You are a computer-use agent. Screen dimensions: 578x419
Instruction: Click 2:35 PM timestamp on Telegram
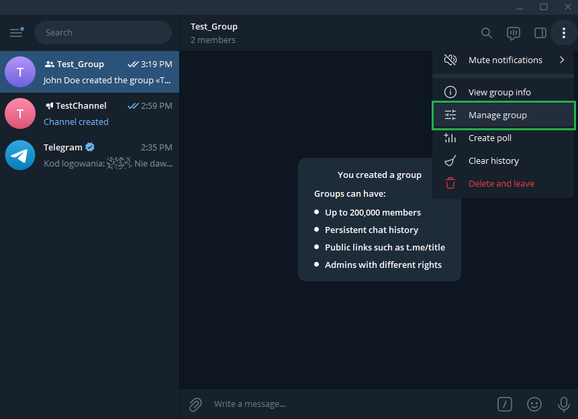pyautogui.click(x=156, y=148)
